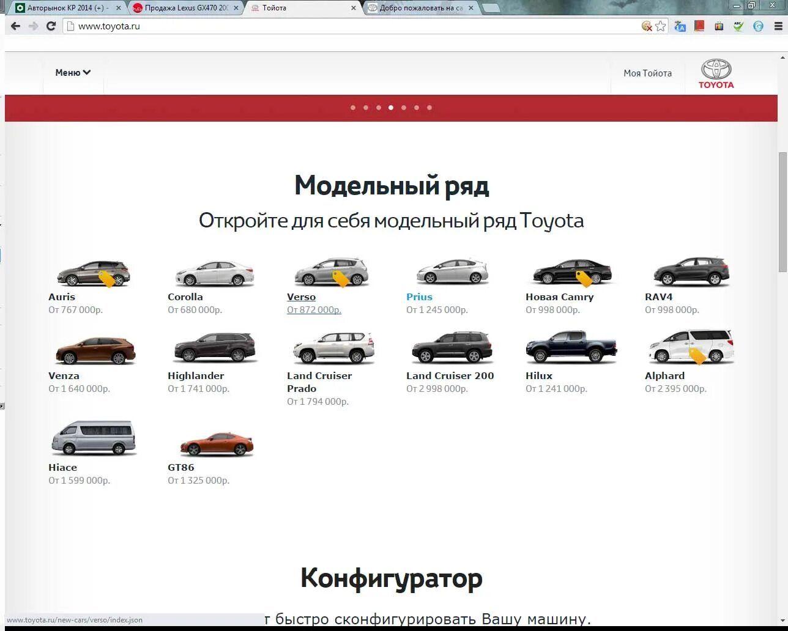Reload the page with the refresh icon

click(51, 26)
